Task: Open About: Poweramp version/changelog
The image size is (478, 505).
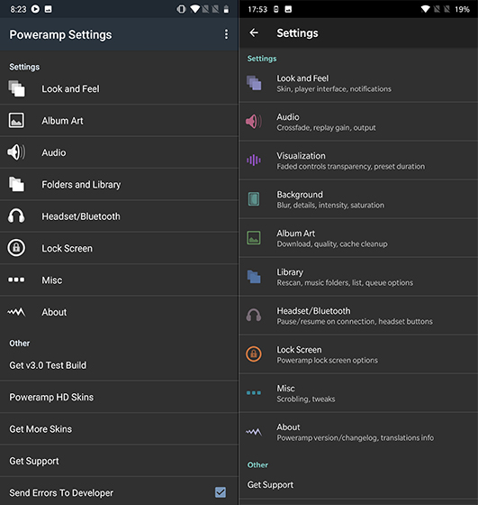Action: [x=358, y=432]
